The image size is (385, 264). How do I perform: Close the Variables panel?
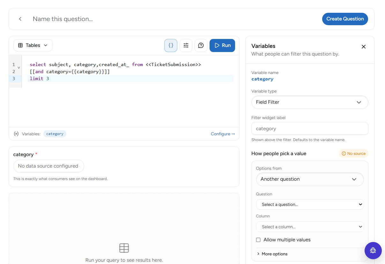(x=363, y=47)
